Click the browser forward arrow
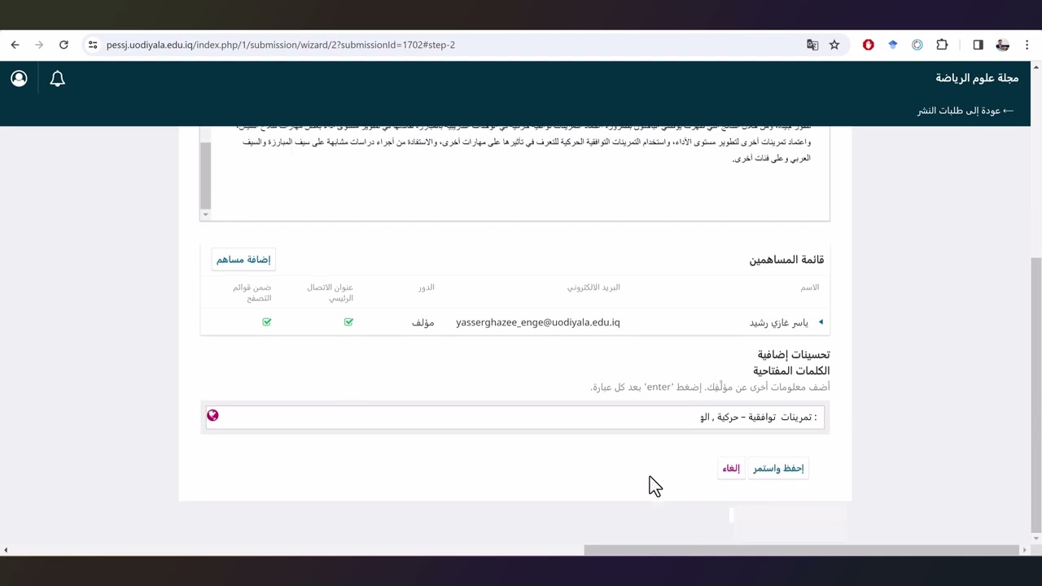1042x586 pixels. [39, 45]
